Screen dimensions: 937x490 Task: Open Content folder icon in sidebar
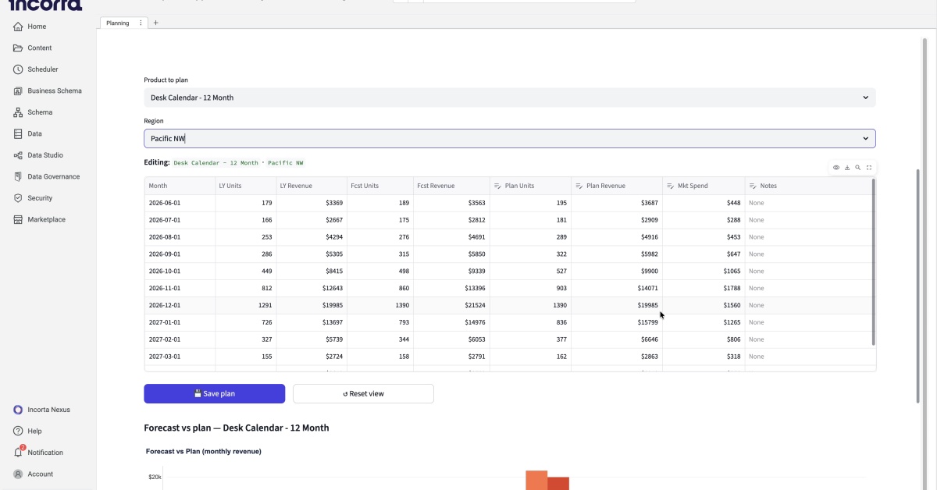point(18,48)
